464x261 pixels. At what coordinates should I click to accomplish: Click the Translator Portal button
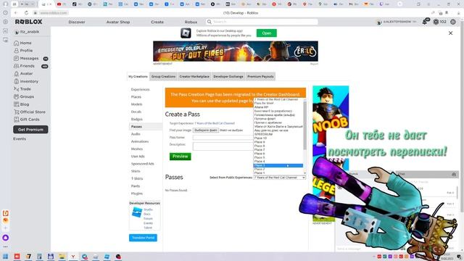[143, 238]
